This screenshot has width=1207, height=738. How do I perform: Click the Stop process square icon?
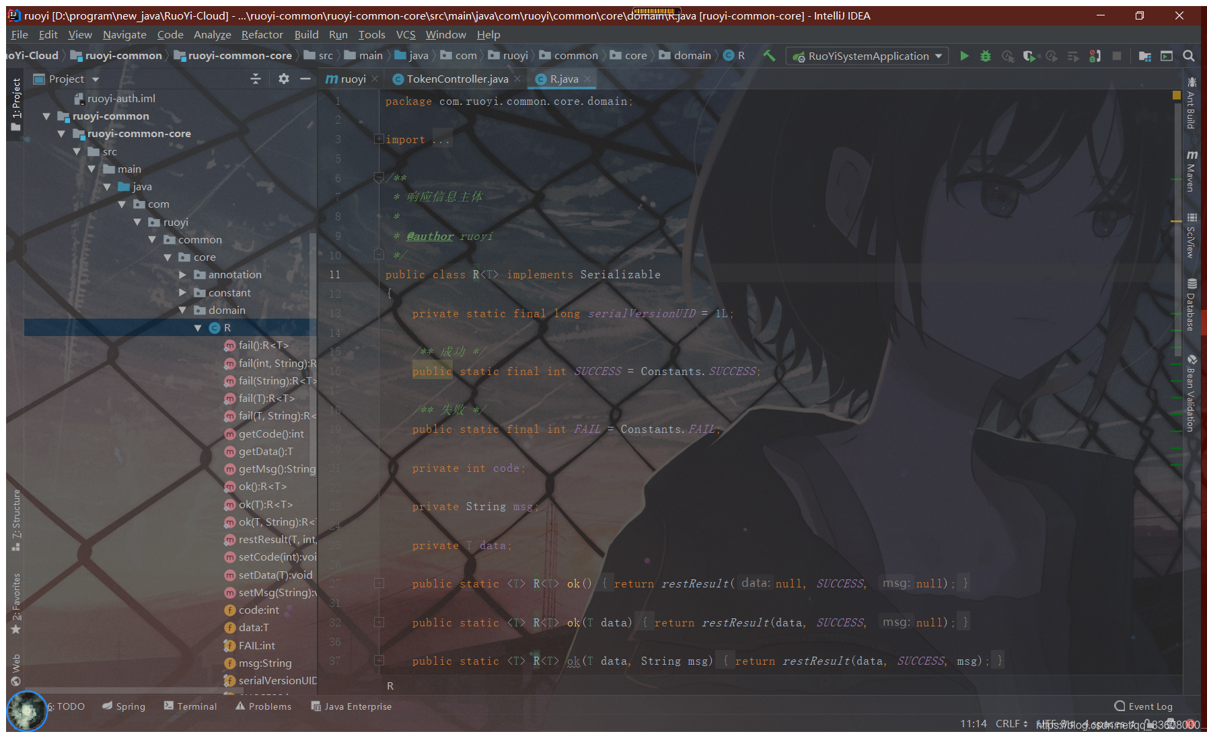click(x=1117, y=56)
